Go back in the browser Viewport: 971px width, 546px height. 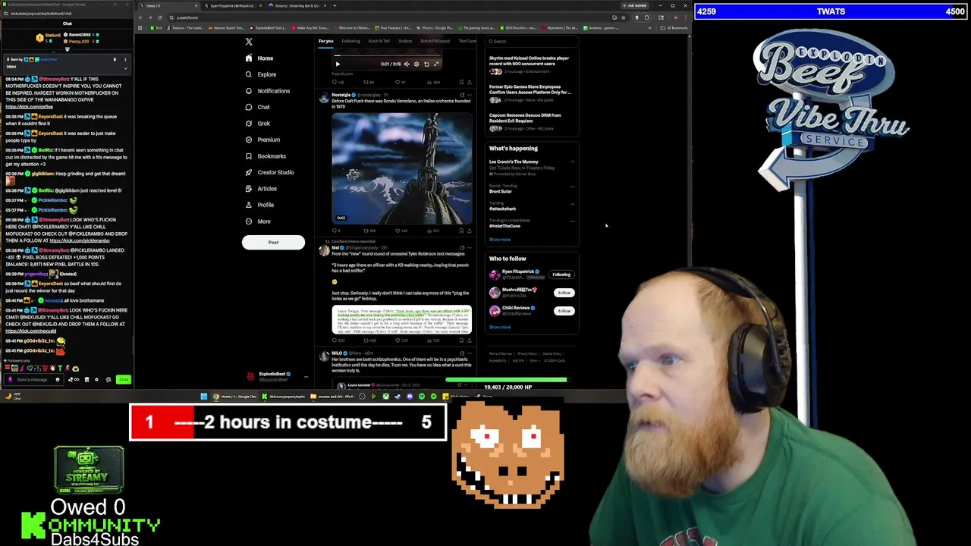pyautogui.click(x=142, y=17)
